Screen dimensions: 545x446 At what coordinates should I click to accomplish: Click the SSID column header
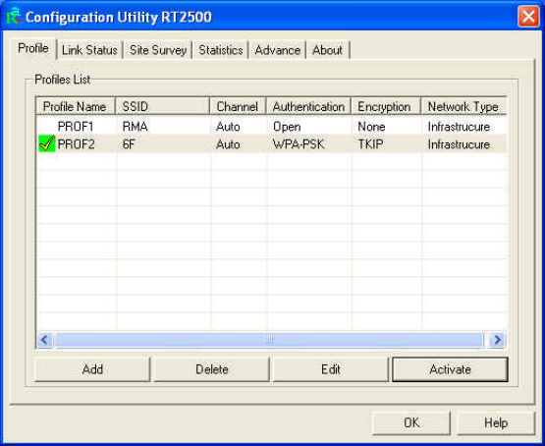[x=163, y=106]
